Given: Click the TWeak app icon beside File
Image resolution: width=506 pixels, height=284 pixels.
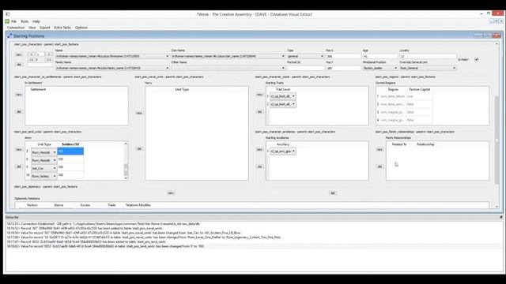Looking at the screenshot, I should [7, 21].
